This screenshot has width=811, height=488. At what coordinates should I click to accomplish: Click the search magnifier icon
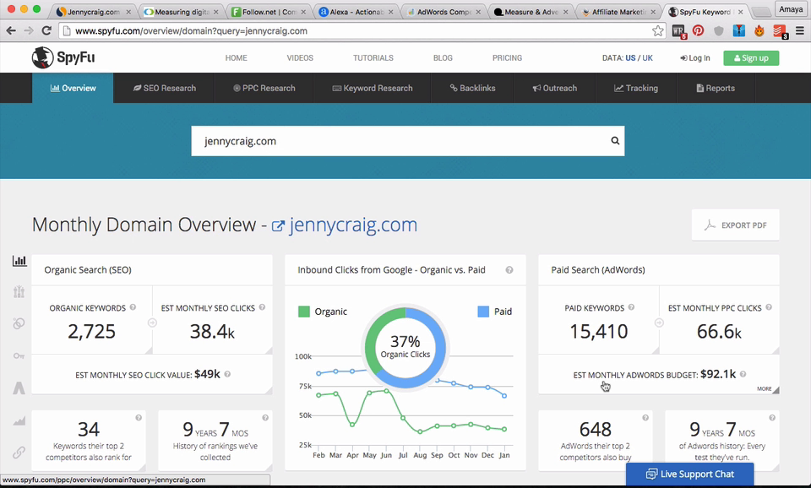pos(615,141)
